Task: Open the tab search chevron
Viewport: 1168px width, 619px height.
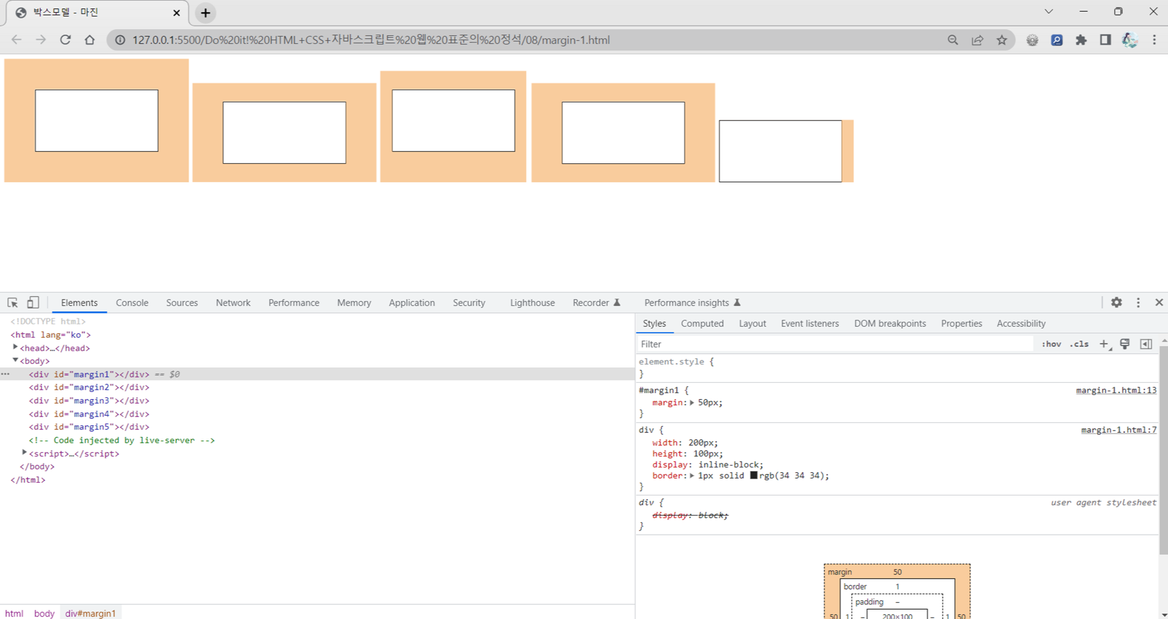Action: pyautogui.click(x=1049, y=12)
